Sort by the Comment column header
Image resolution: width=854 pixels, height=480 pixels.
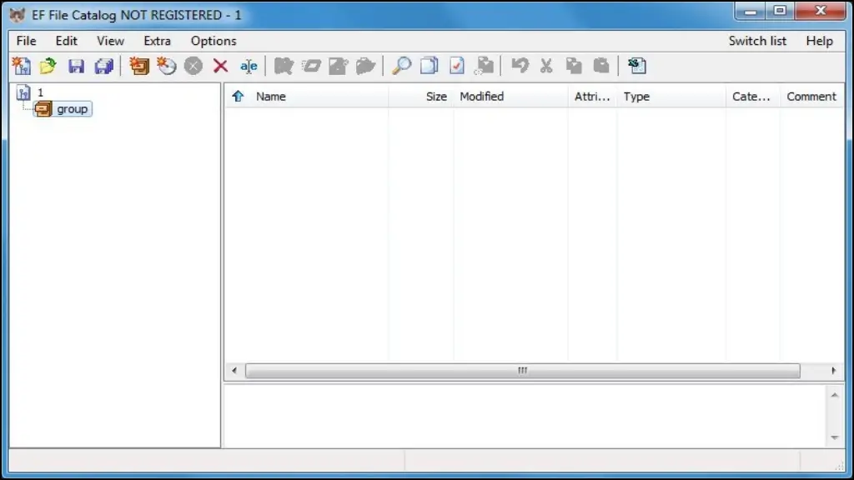[x=811, y=97]
